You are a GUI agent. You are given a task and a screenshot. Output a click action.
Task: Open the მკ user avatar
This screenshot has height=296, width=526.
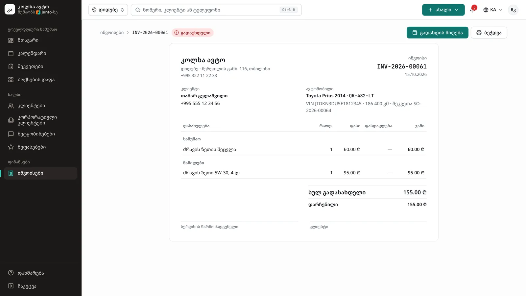pos(513,10)
